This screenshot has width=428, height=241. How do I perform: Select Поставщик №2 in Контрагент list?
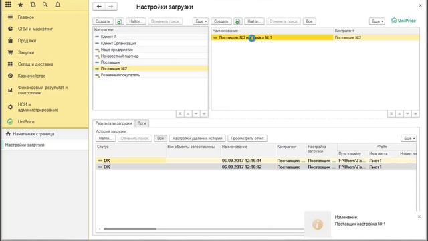(x=150, y=68)
